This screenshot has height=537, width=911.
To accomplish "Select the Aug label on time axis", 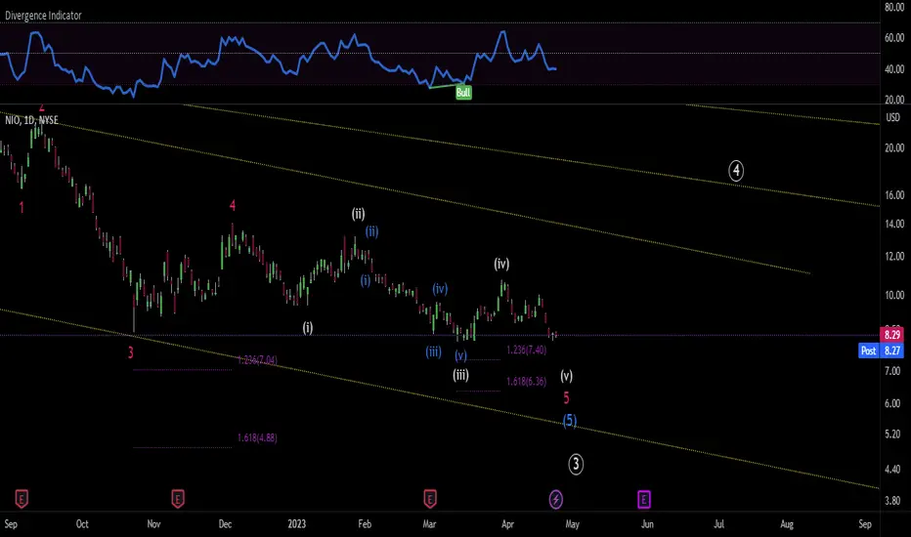I will [x=787, y=523].
